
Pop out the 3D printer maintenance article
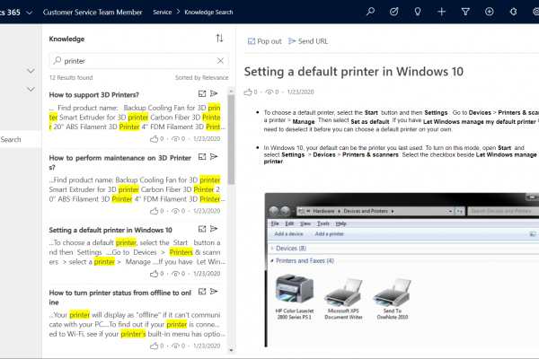202,157
